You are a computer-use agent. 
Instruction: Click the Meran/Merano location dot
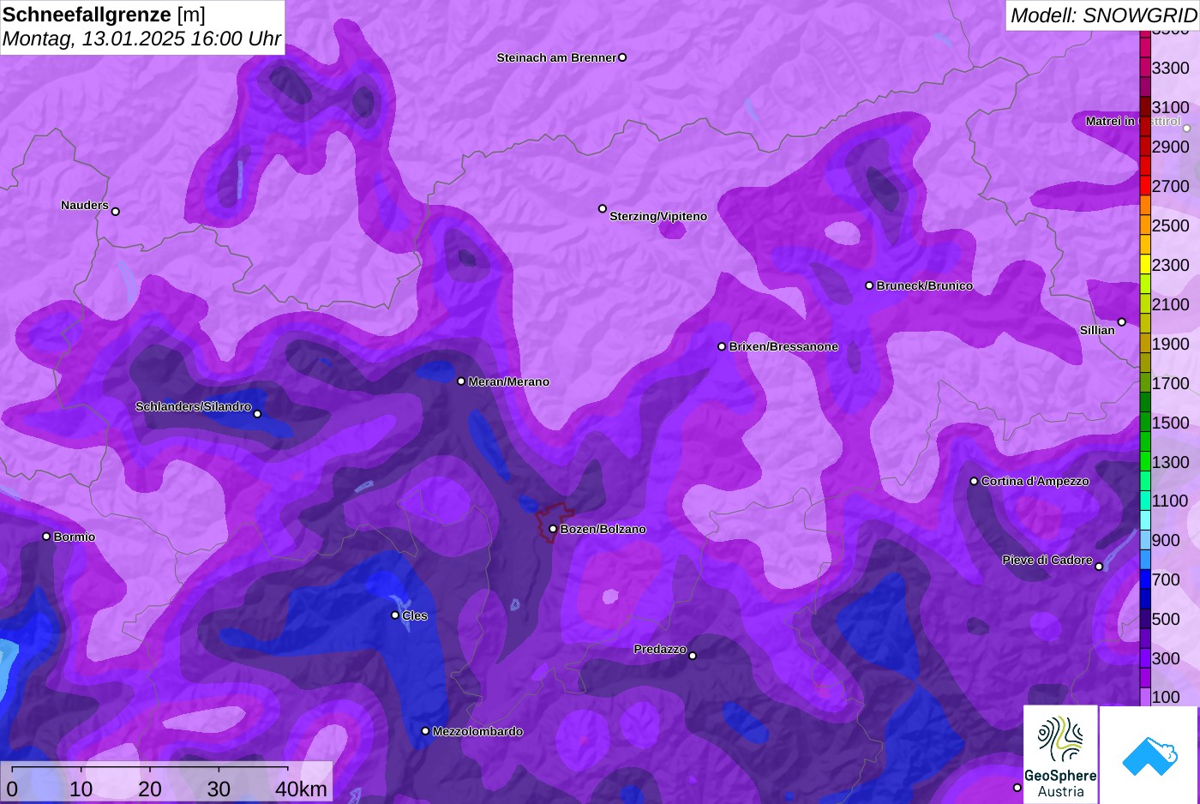(461, 381)
